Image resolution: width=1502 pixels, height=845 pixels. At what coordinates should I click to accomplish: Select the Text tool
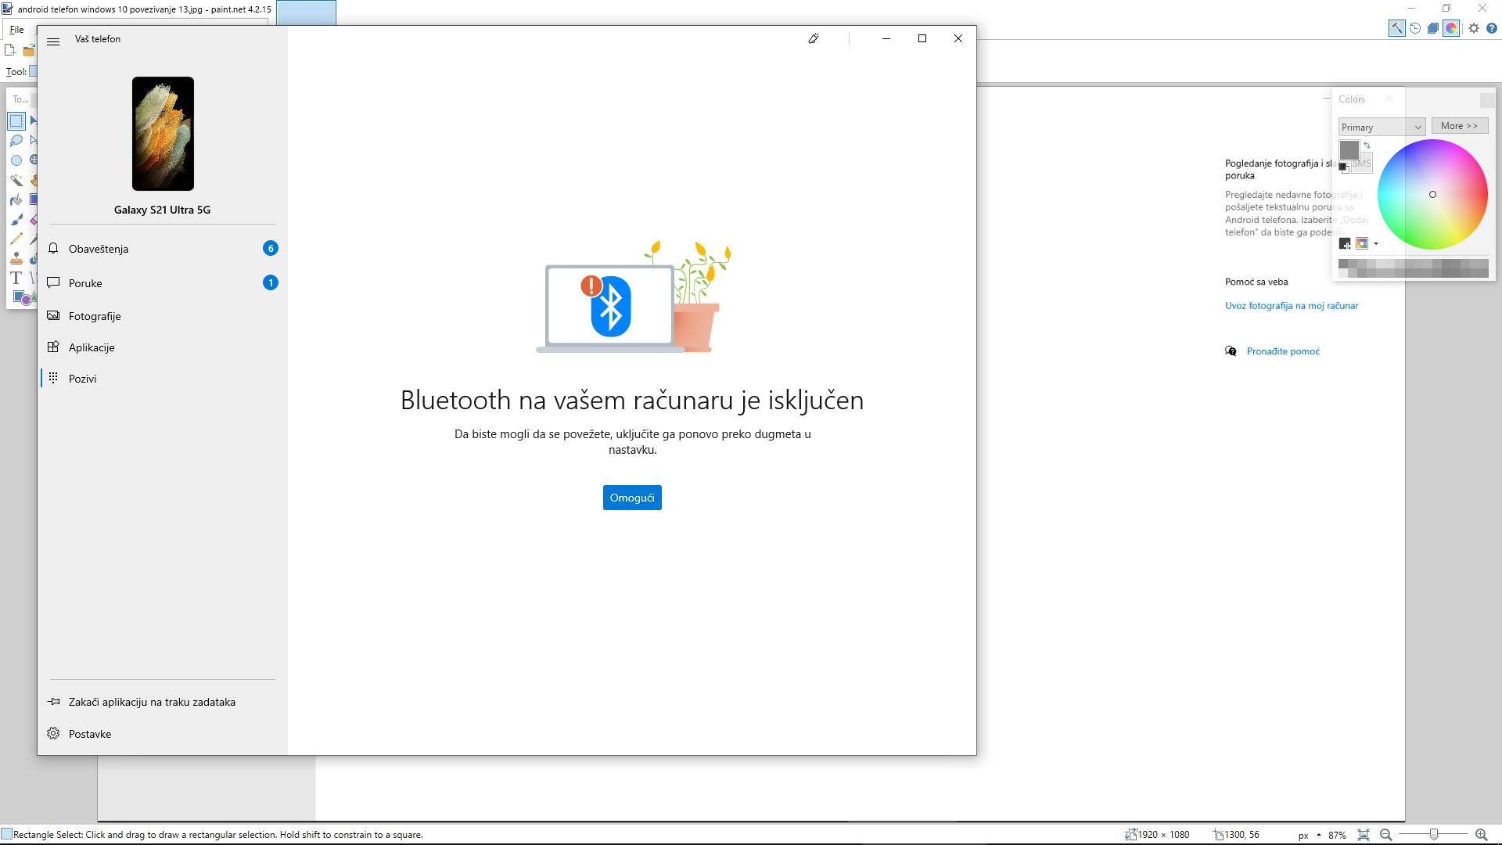pyautogui.click(x=16, y=278)
